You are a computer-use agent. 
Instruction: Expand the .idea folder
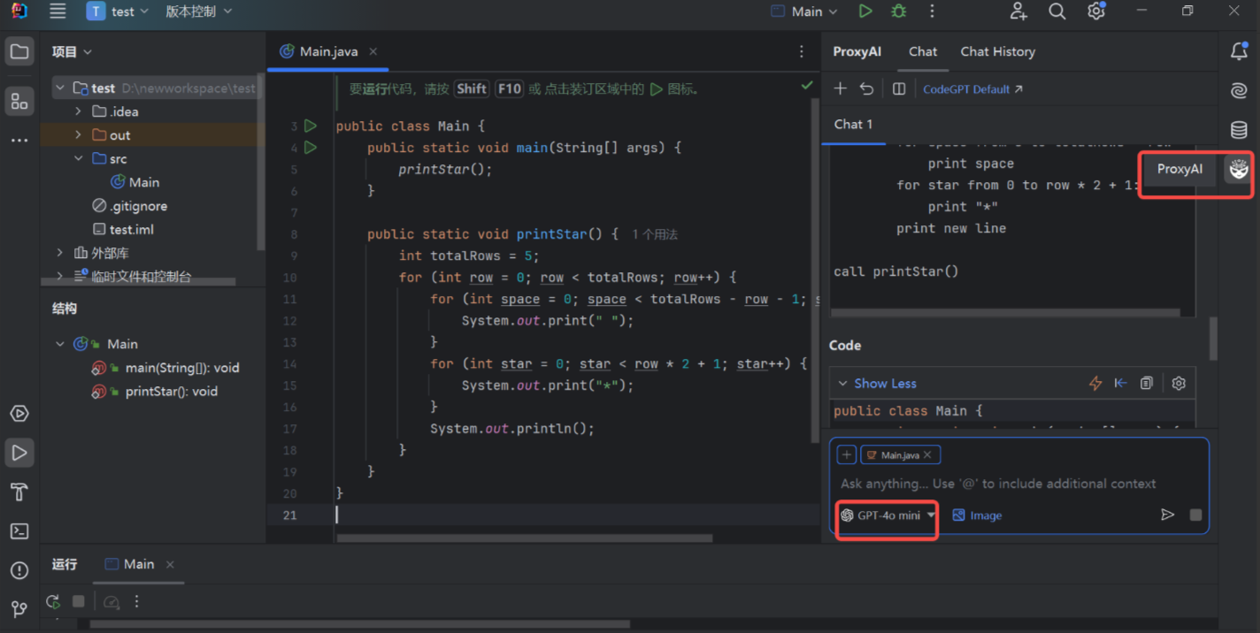click(78, 111)
